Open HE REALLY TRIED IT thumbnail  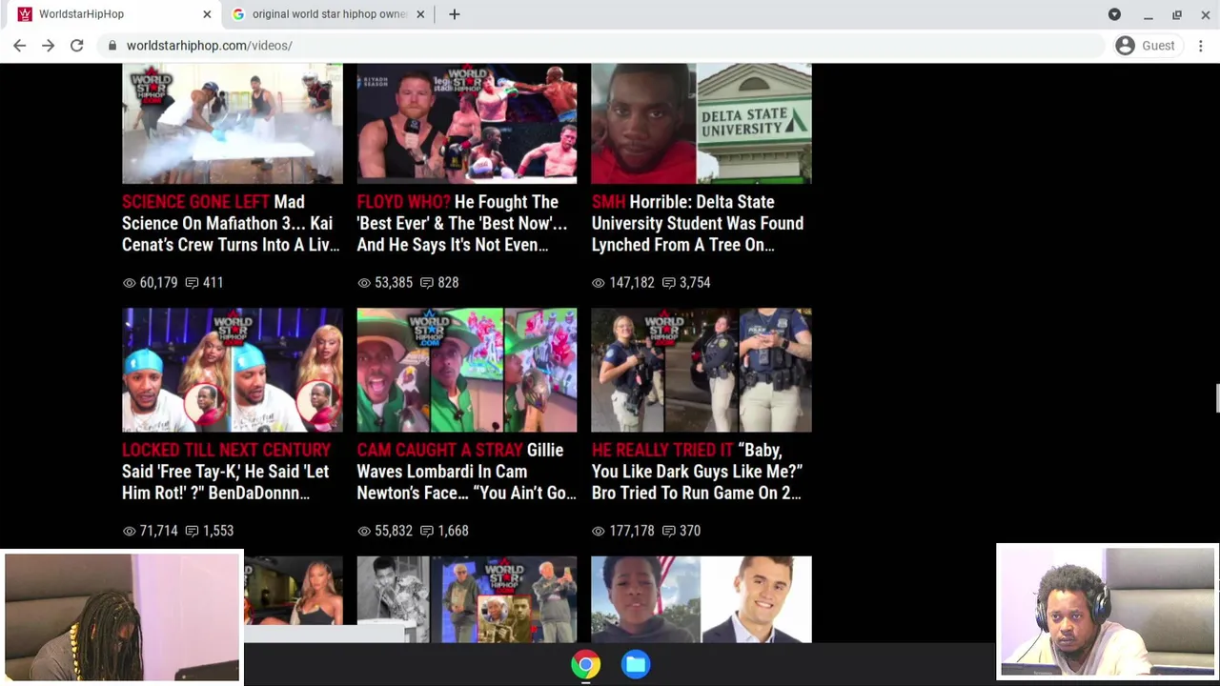point(701,370)
